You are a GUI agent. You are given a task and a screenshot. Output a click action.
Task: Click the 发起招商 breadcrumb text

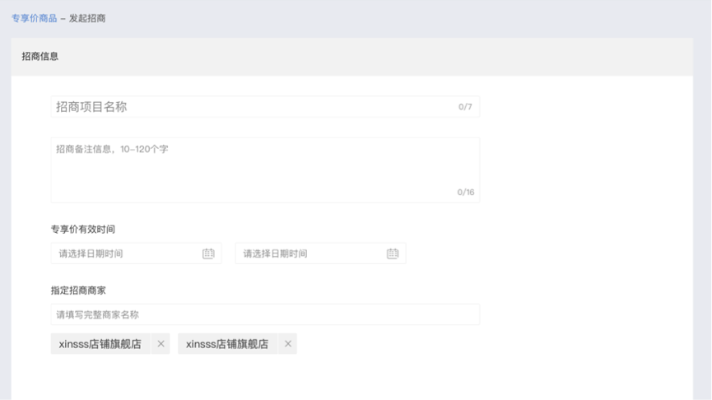point(87,18)
